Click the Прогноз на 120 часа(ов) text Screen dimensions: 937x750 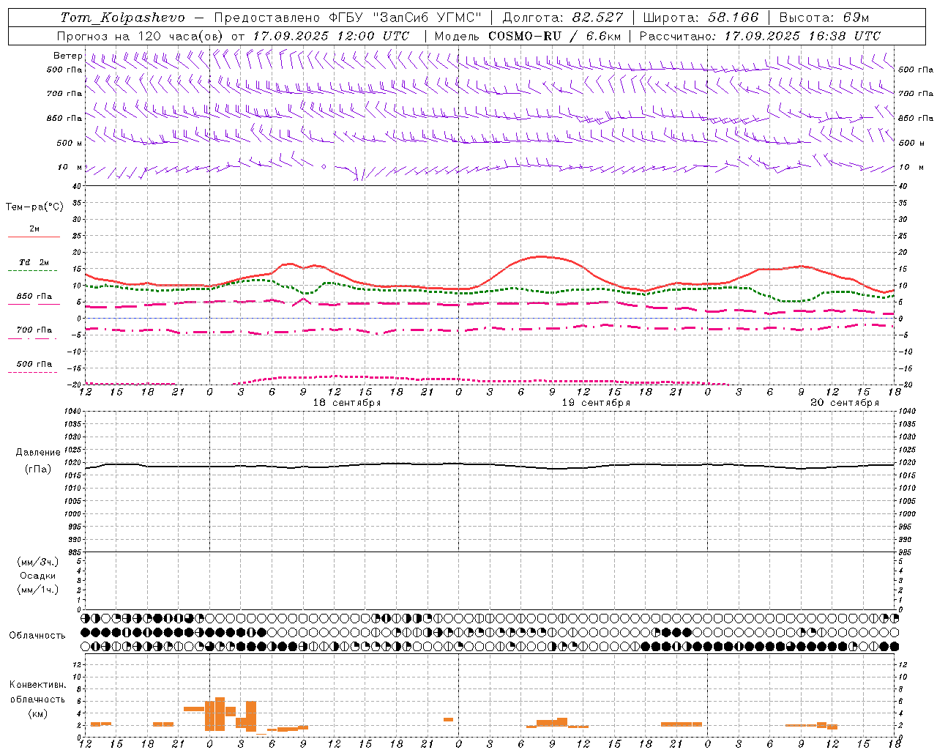[x=141, y=36]
